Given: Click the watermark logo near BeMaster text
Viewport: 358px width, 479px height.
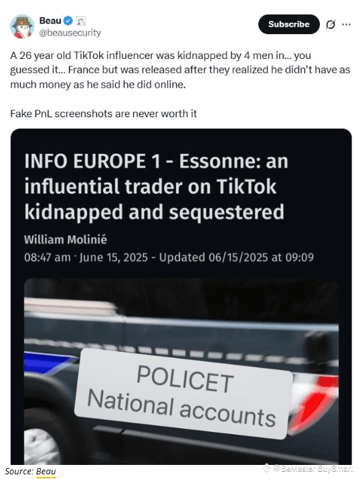Looking at the screenshot, I should click(x=266, y=468).
